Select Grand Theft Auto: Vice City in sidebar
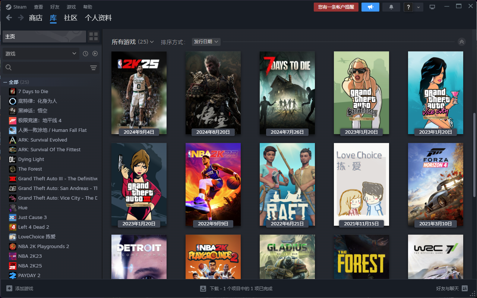 pyautogui.click(x=58, y=198)
